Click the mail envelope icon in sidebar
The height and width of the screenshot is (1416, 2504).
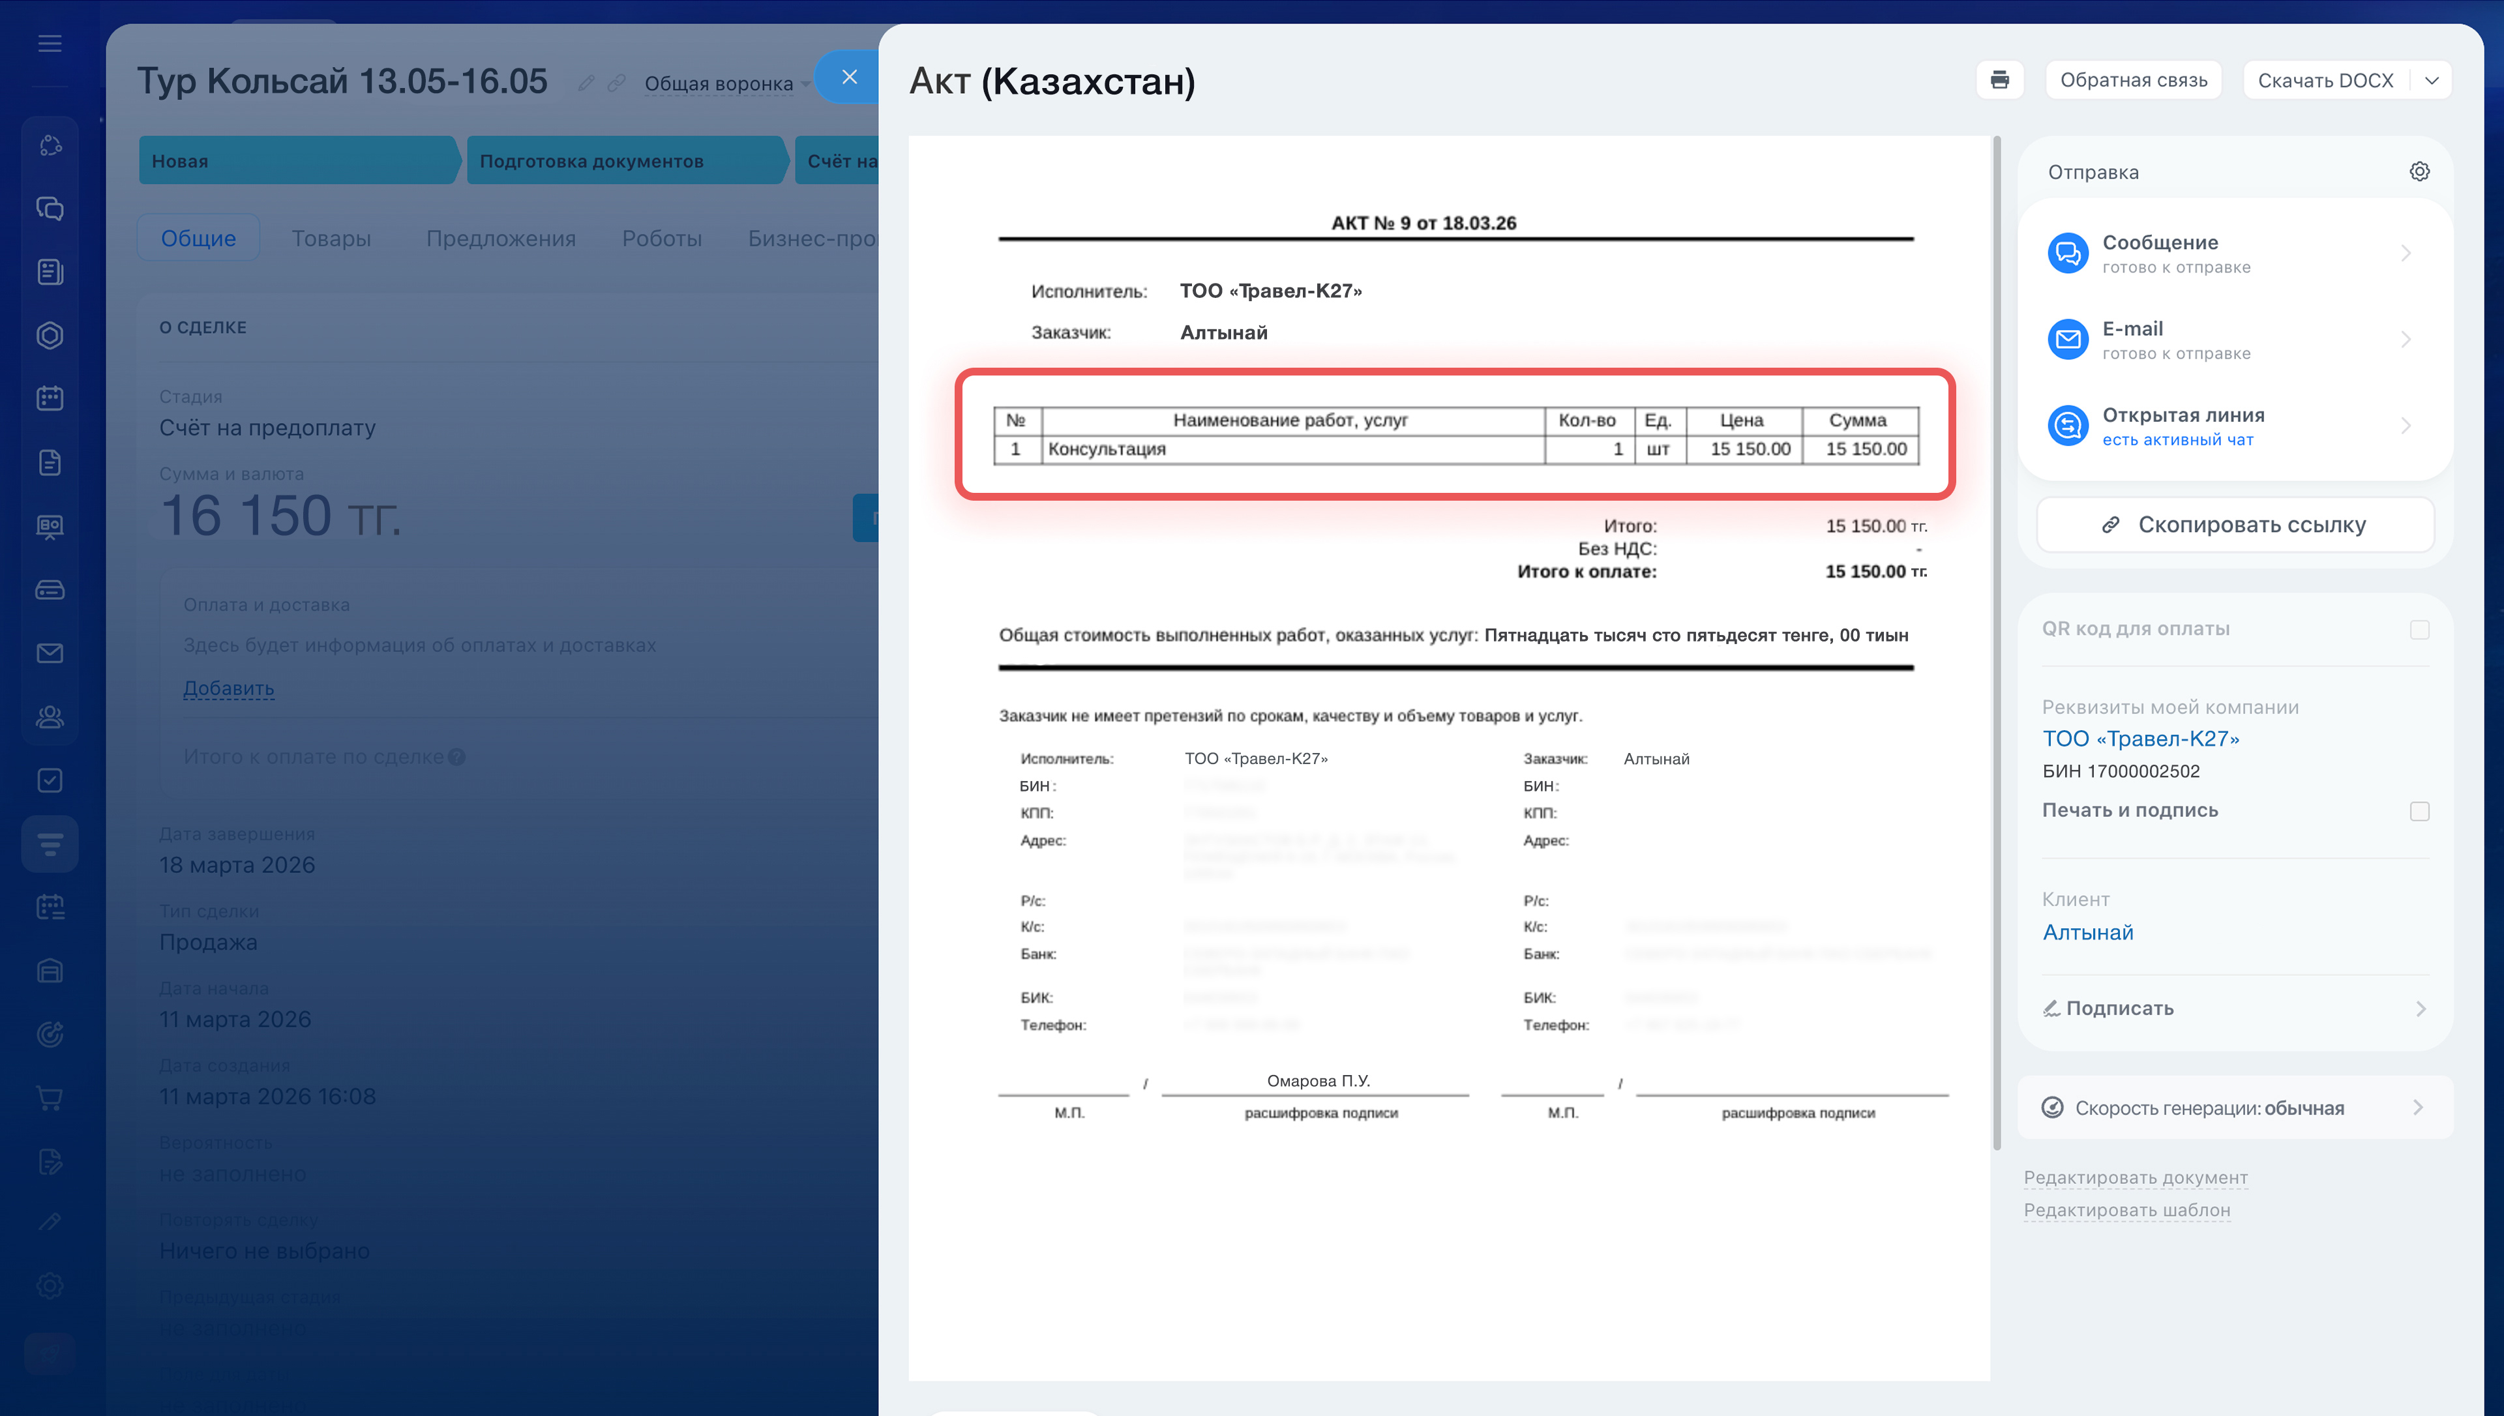(x=50, y=653)
